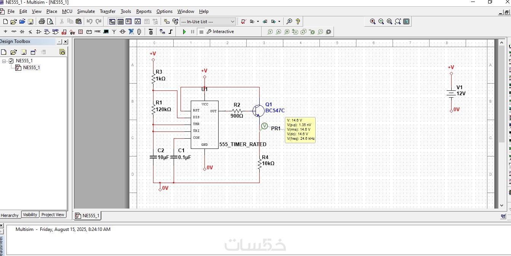
Task: Open probe settings gear icon
Action: coord(329,32)
